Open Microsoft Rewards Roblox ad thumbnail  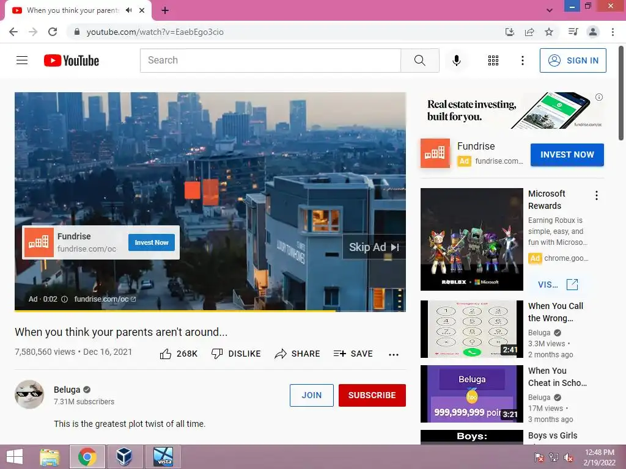(x=471, y=239)
